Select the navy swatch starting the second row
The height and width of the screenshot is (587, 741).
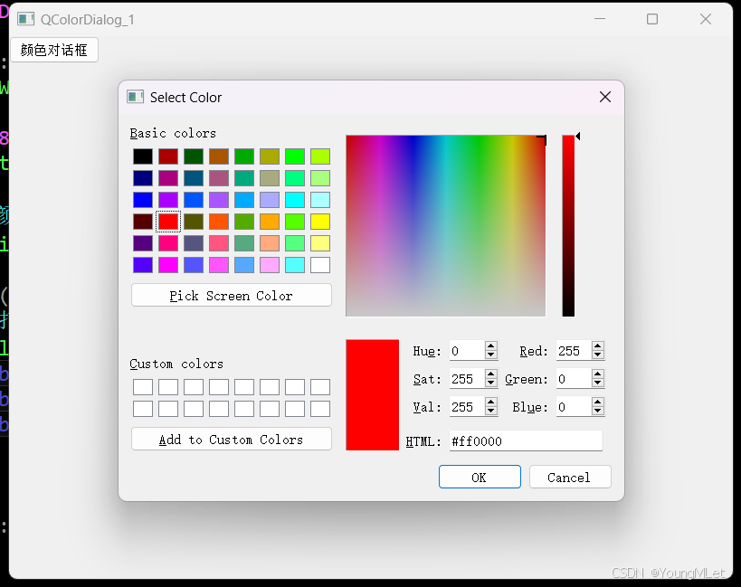pos(143,178)
